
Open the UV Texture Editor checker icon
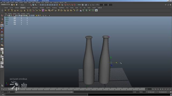pyautogui.click(x=96, y=10)
